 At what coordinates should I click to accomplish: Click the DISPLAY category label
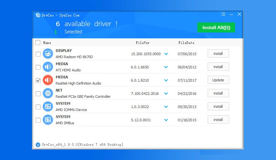(x=64, y=51)
